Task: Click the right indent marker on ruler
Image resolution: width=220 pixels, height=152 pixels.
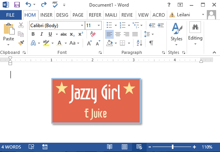Action: click(x=201, y=61)
